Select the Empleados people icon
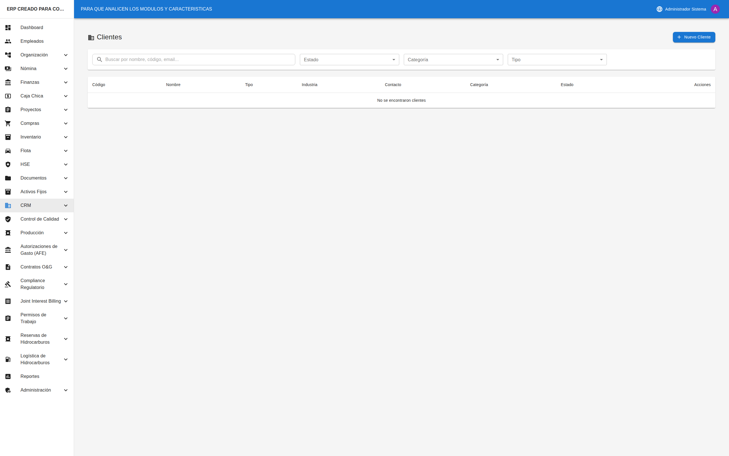This screenshot has width=729, height=456. tap(8, 41)
